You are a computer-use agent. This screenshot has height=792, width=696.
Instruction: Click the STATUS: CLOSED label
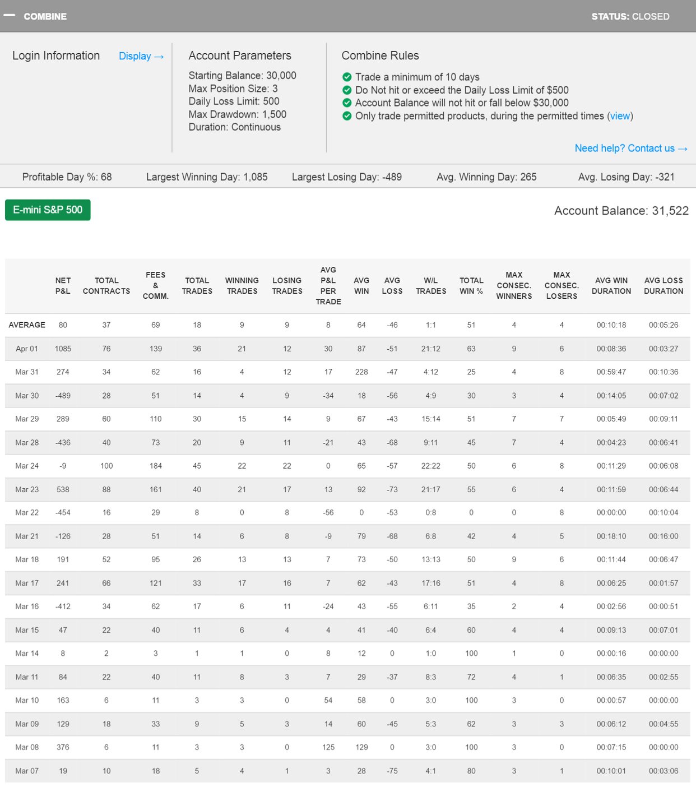tap(630, 16)
